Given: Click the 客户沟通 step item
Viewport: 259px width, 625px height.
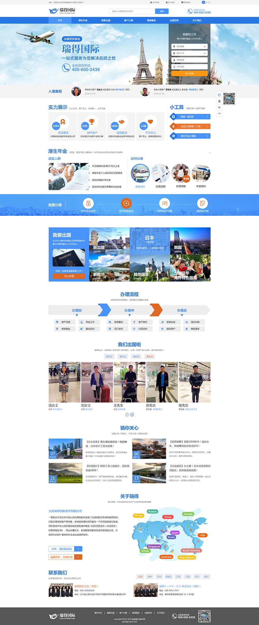Looking at the screenshot, I should (65, 322).
